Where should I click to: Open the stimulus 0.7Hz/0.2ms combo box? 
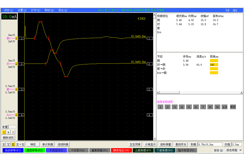[x=210, y=144]
